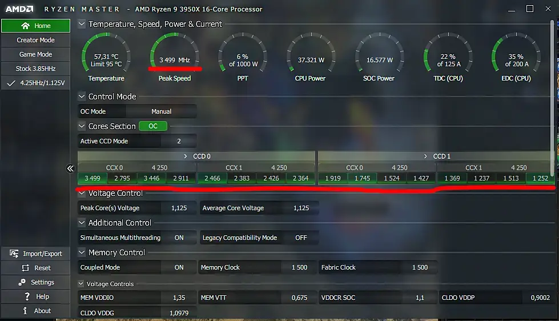
Task: Click the Reset icon in sidebar
Action: 25,268
